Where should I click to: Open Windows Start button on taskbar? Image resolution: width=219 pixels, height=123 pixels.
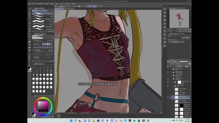point(71,121)
